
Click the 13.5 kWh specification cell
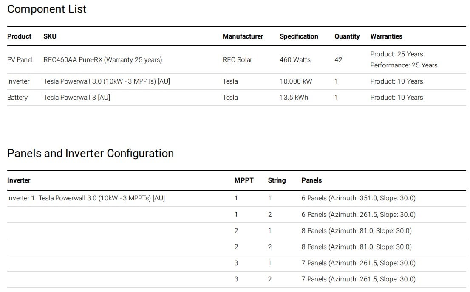294,98
